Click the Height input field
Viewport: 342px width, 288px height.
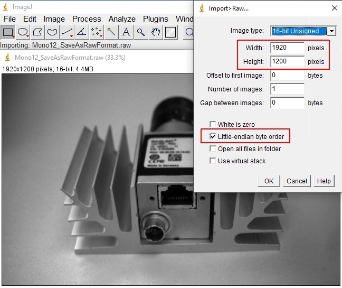tap(287, 61)
